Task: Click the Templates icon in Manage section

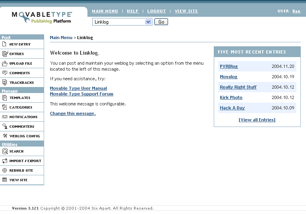Action: 5,98
